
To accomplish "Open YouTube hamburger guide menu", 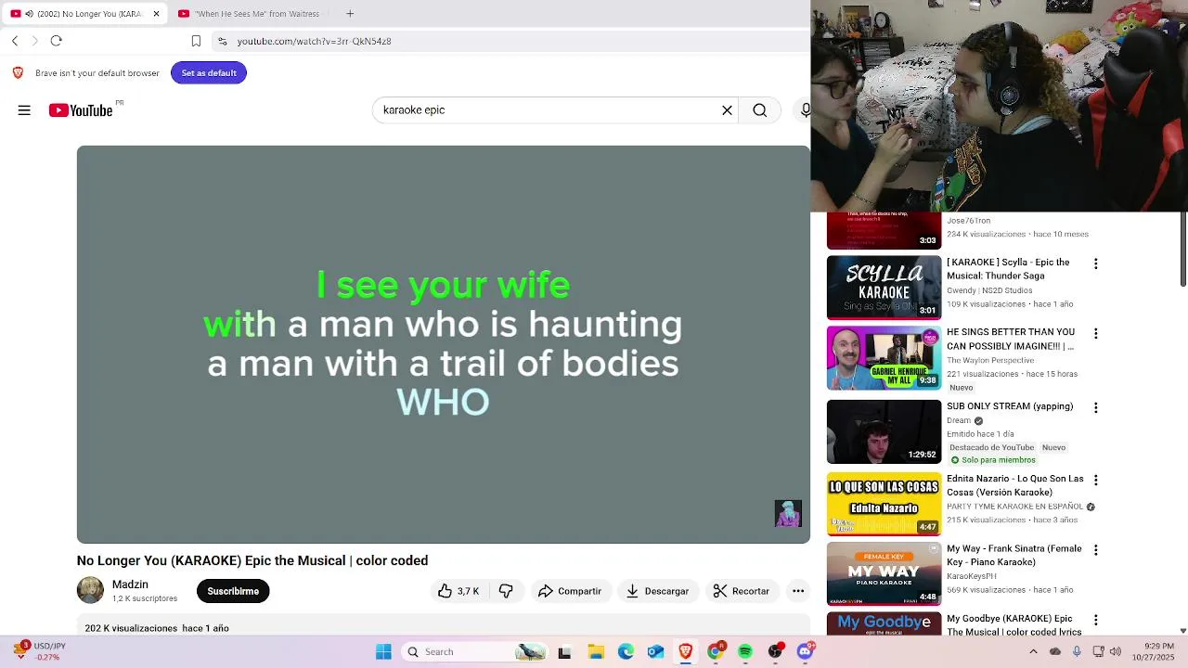I will click(x=24, y=110).
